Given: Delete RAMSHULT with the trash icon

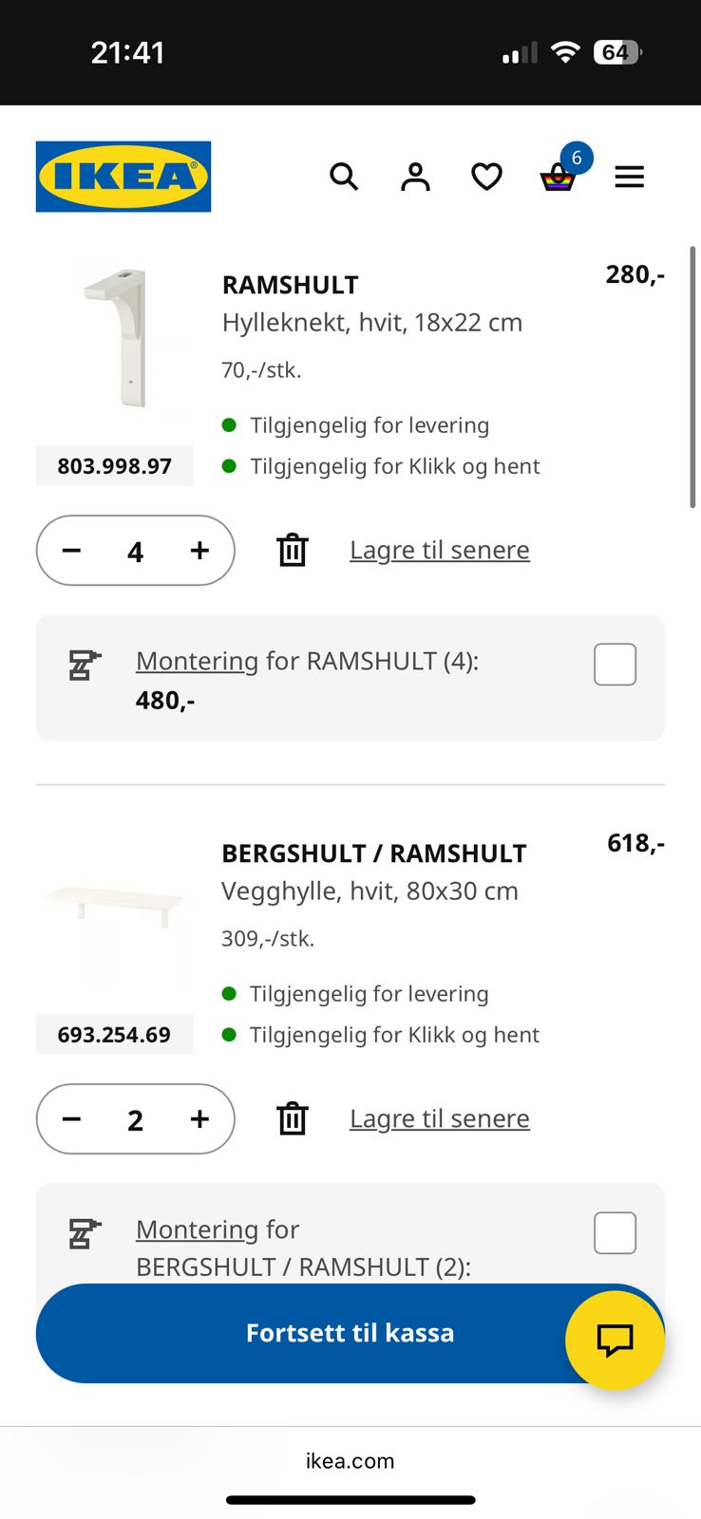Looking at the screenshot, I should 293,551.
